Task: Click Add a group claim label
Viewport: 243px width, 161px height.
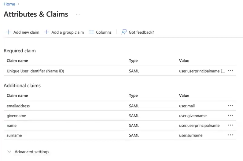Action: click(x=68, y=32)
